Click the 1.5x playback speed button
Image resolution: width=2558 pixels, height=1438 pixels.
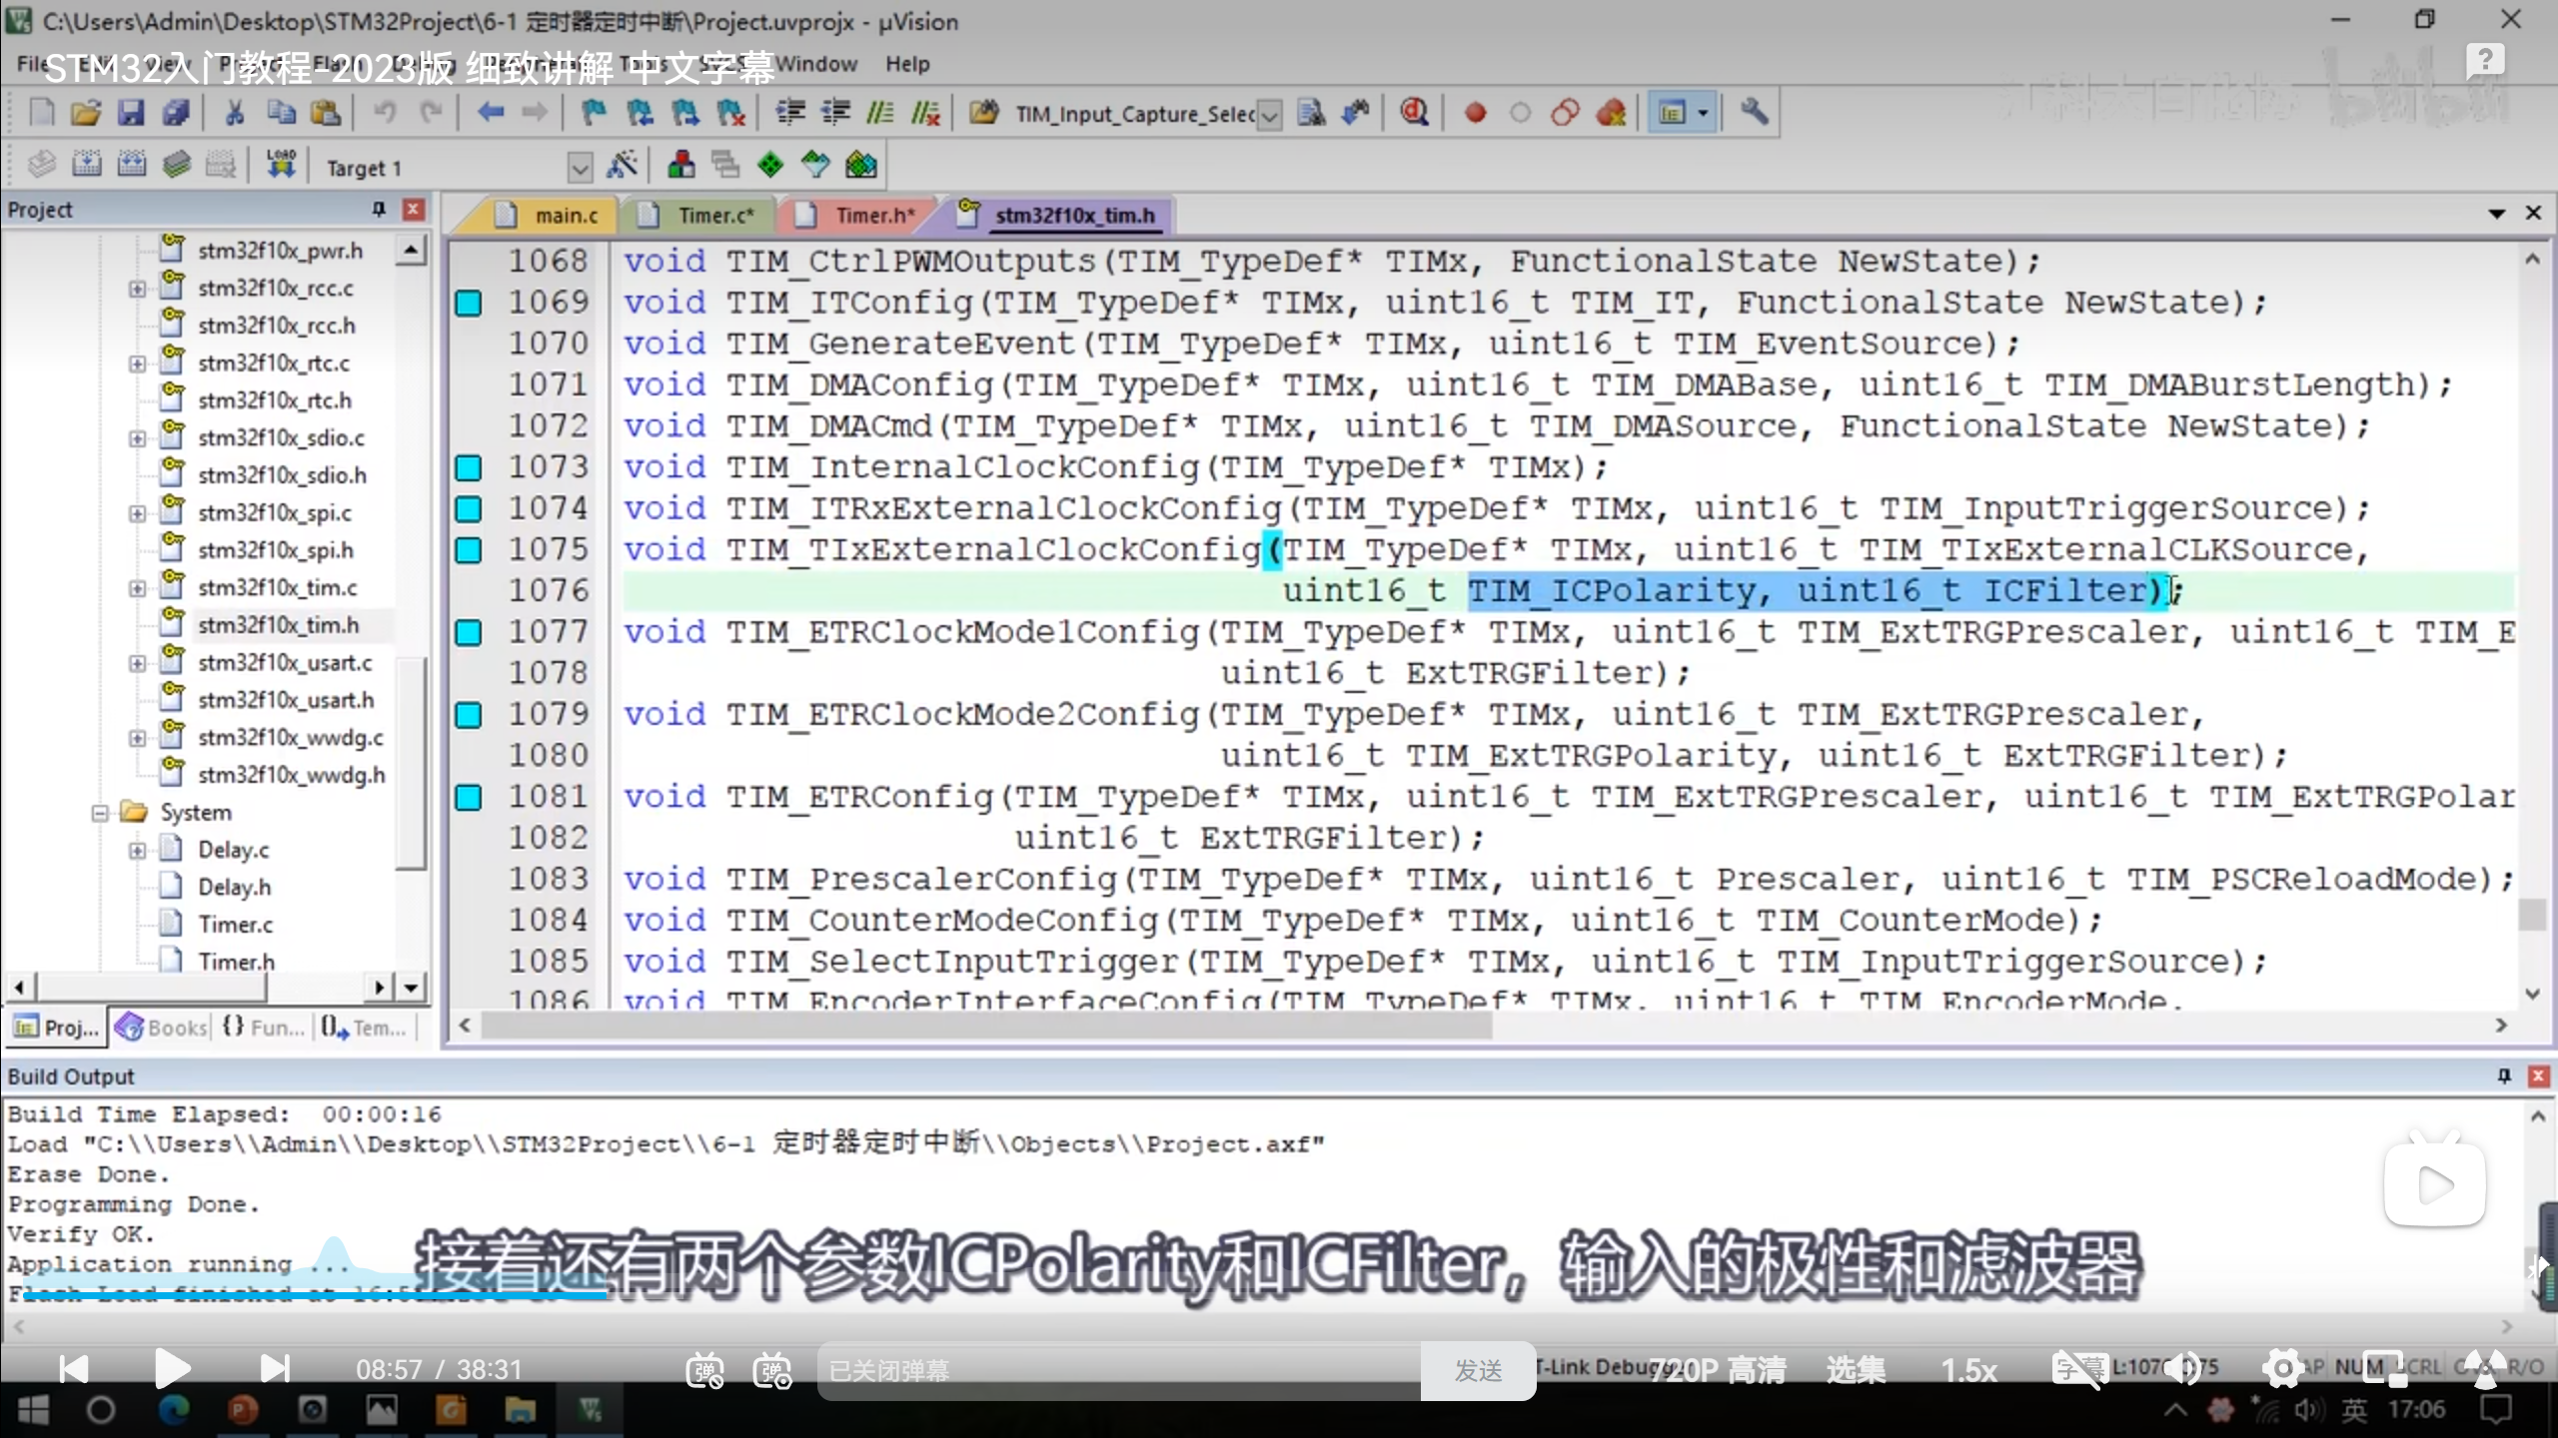click(x=1967, y=1370)
